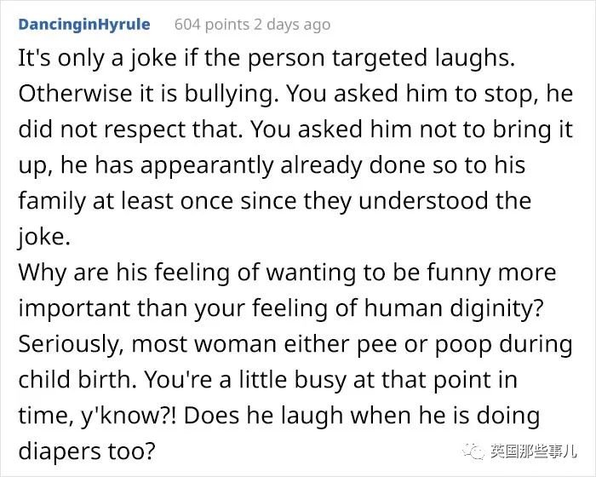Click the Chinese watermark text 英国那些事儿
Screen dimensions: 596x477
(533, 451)
